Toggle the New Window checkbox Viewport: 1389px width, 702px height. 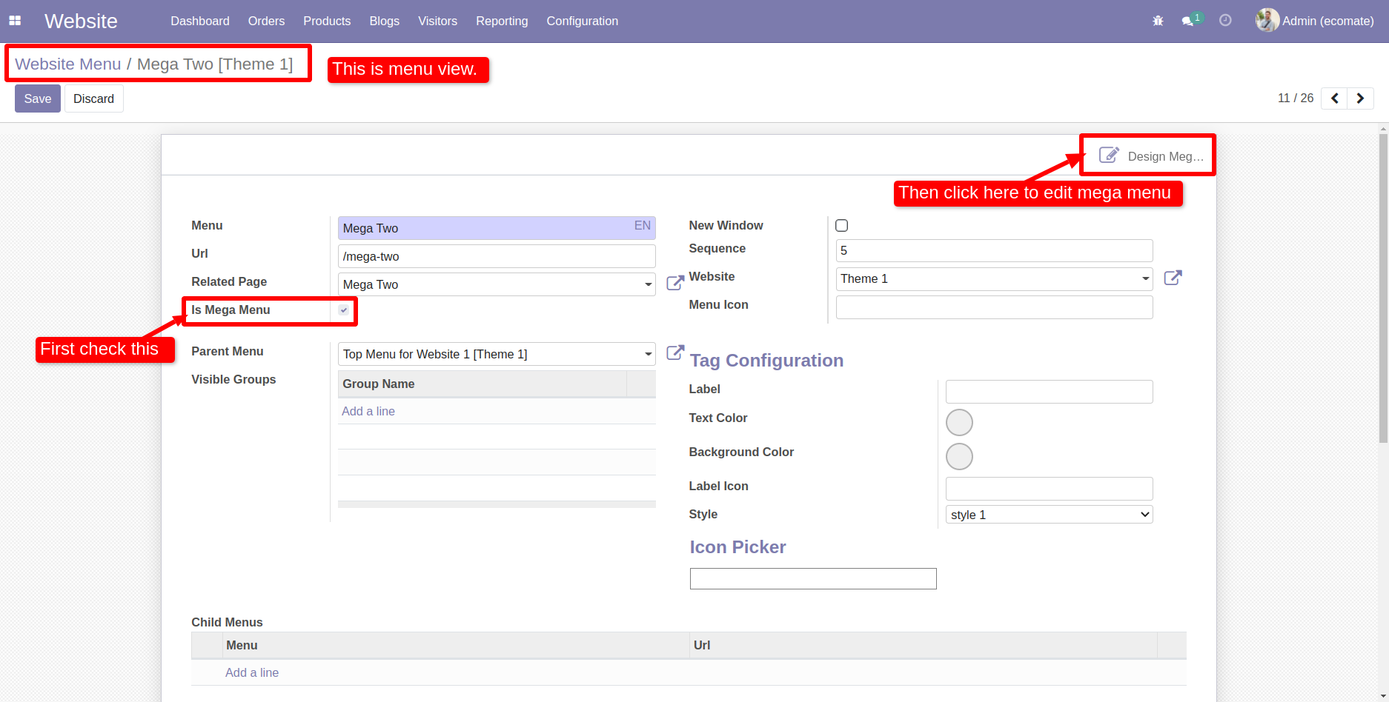pos(842,226)
